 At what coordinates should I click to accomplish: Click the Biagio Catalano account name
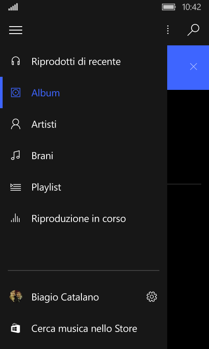65,297
